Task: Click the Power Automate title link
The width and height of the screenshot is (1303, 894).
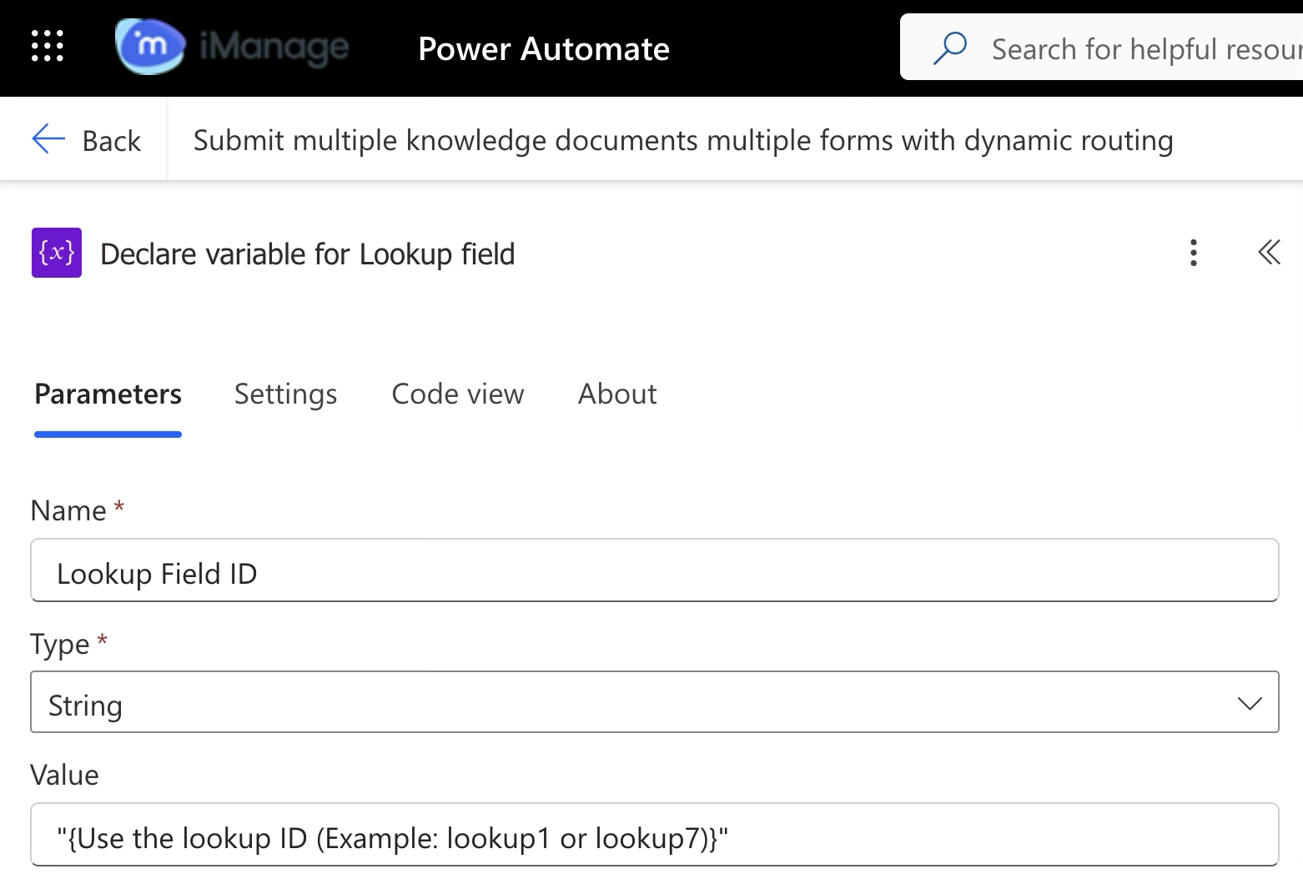Action: point(544,48)
